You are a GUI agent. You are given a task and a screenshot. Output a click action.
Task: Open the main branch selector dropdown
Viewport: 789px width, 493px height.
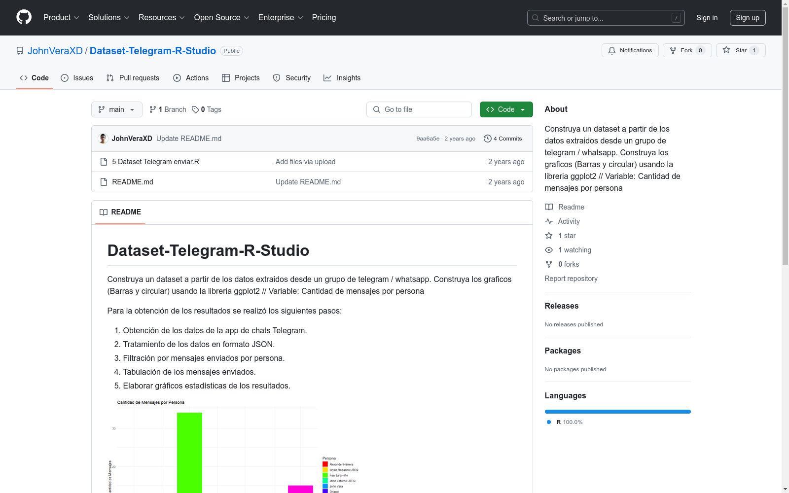[x=117, y=109]
